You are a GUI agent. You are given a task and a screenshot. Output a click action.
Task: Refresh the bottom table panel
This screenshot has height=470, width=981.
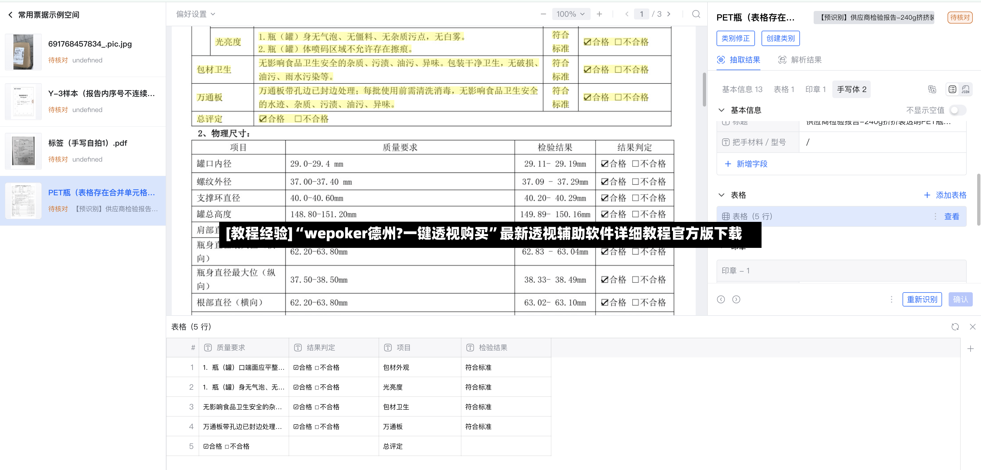point(955,327)
